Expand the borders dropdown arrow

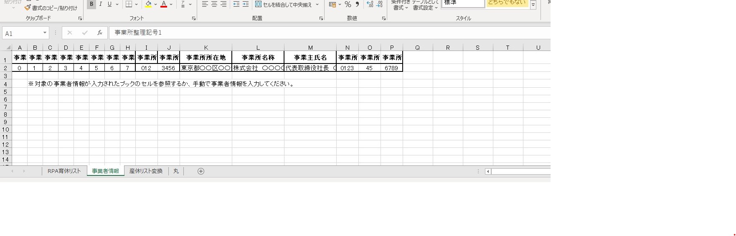pyautogui.click(x=136, y=5)
